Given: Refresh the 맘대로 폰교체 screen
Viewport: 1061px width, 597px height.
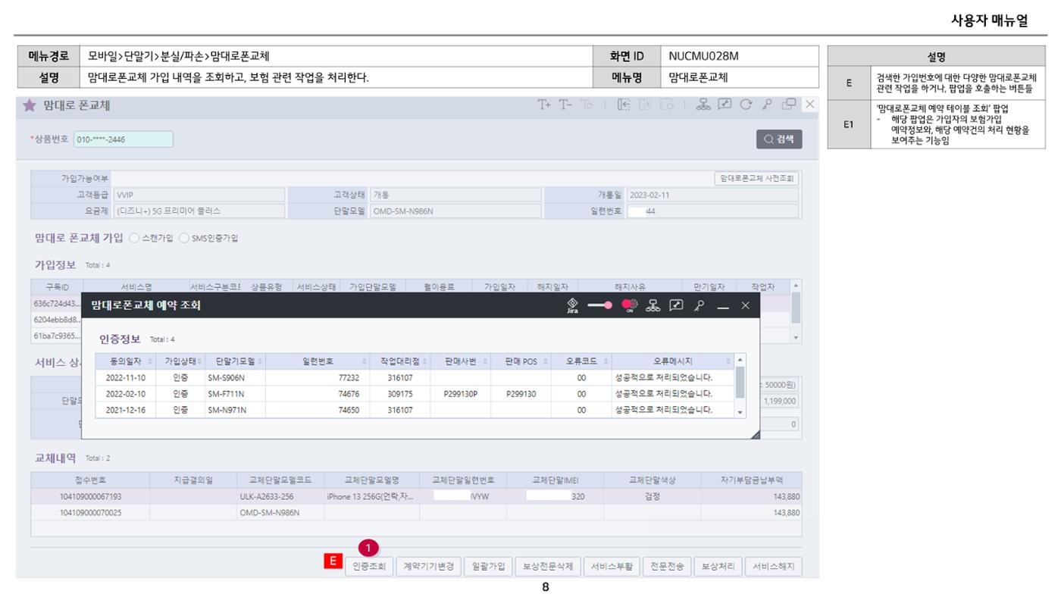Looking at the screenshot, I should (744, 105).
